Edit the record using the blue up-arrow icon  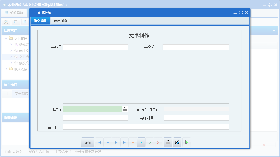coord(141,142)
